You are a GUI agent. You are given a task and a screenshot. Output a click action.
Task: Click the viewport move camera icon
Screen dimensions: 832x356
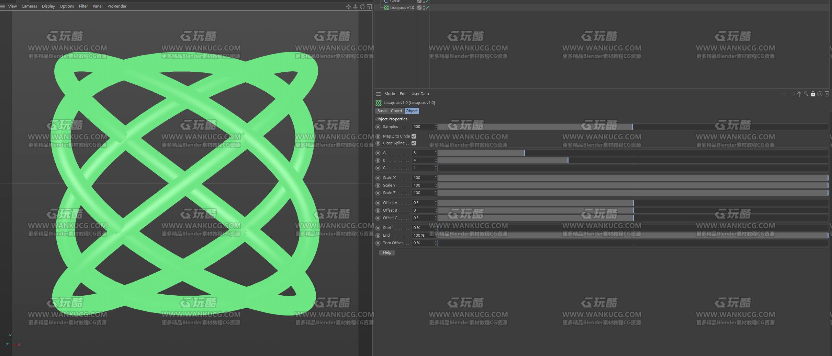tap(348, 7)
